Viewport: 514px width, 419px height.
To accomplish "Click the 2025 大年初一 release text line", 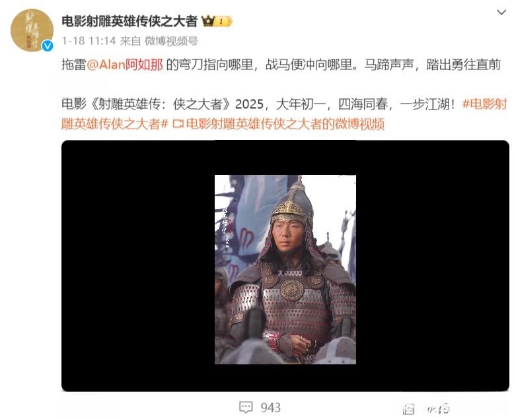I will coord(258,104).
